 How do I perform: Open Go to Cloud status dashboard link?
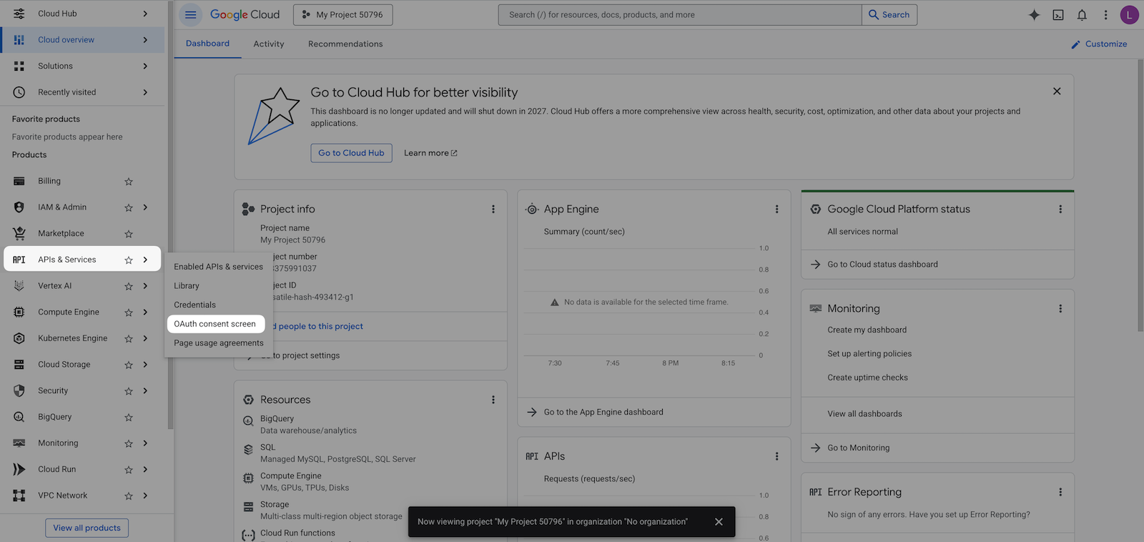pos(882,265)
